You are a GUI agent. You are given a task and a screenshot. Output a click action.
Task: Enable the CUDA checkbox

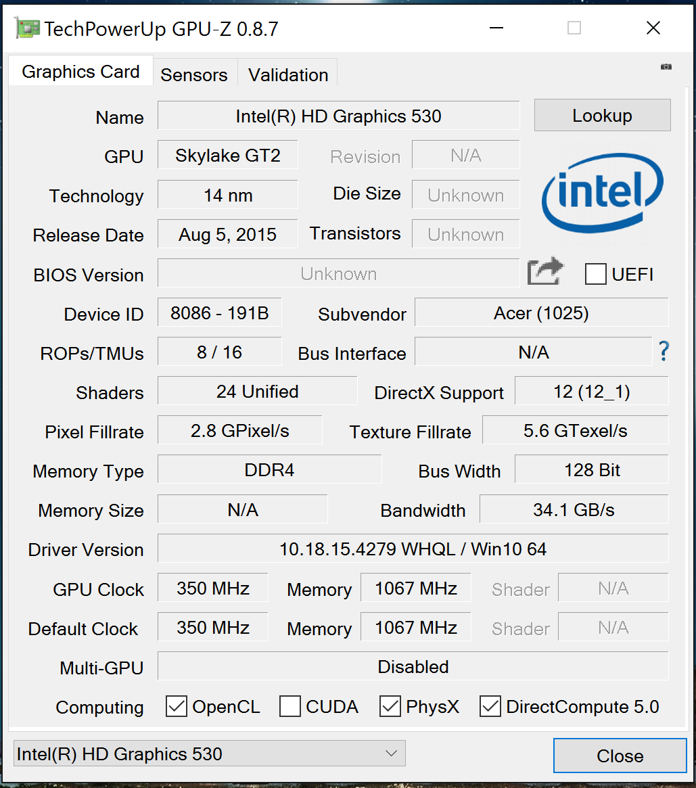point(290,707)
